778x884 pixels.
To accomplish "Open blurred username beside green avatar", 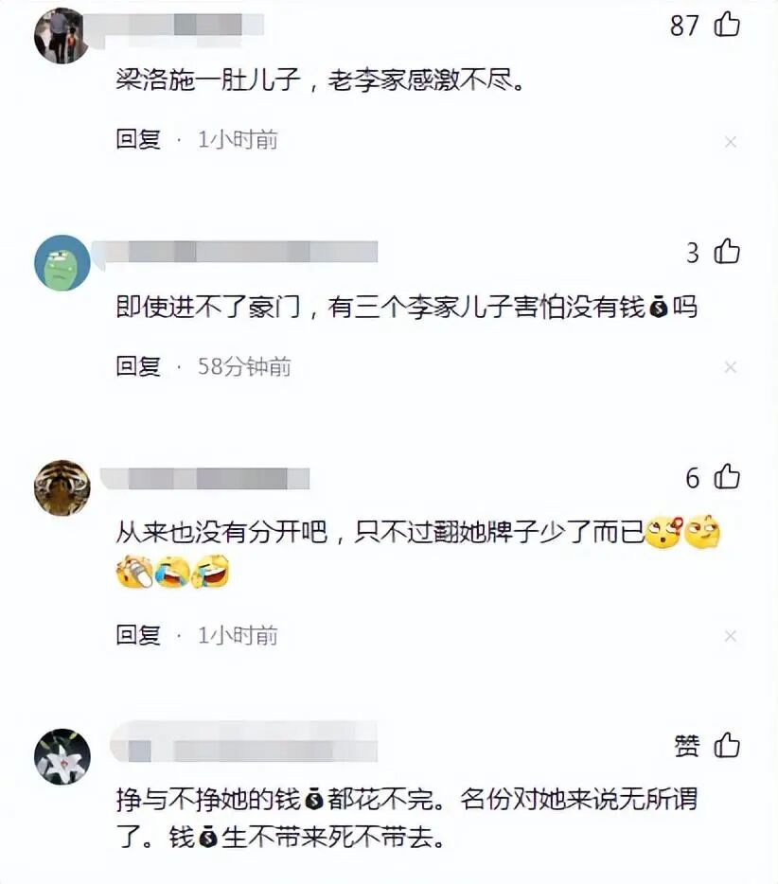I will click(x=237, y=252).
